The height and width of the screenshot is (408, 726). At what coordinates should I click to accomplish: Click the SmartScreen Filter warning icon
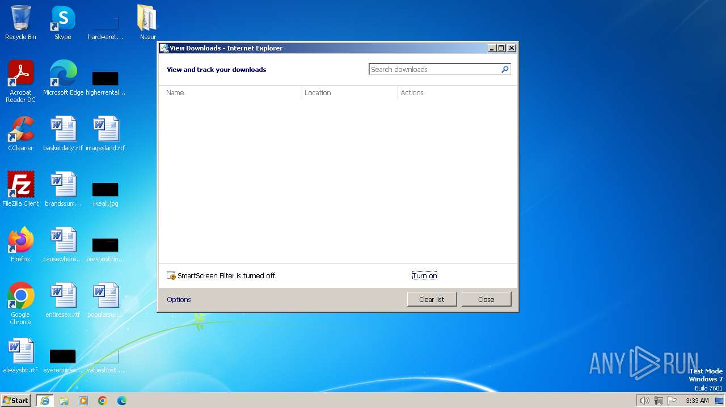tap(171, 276)
